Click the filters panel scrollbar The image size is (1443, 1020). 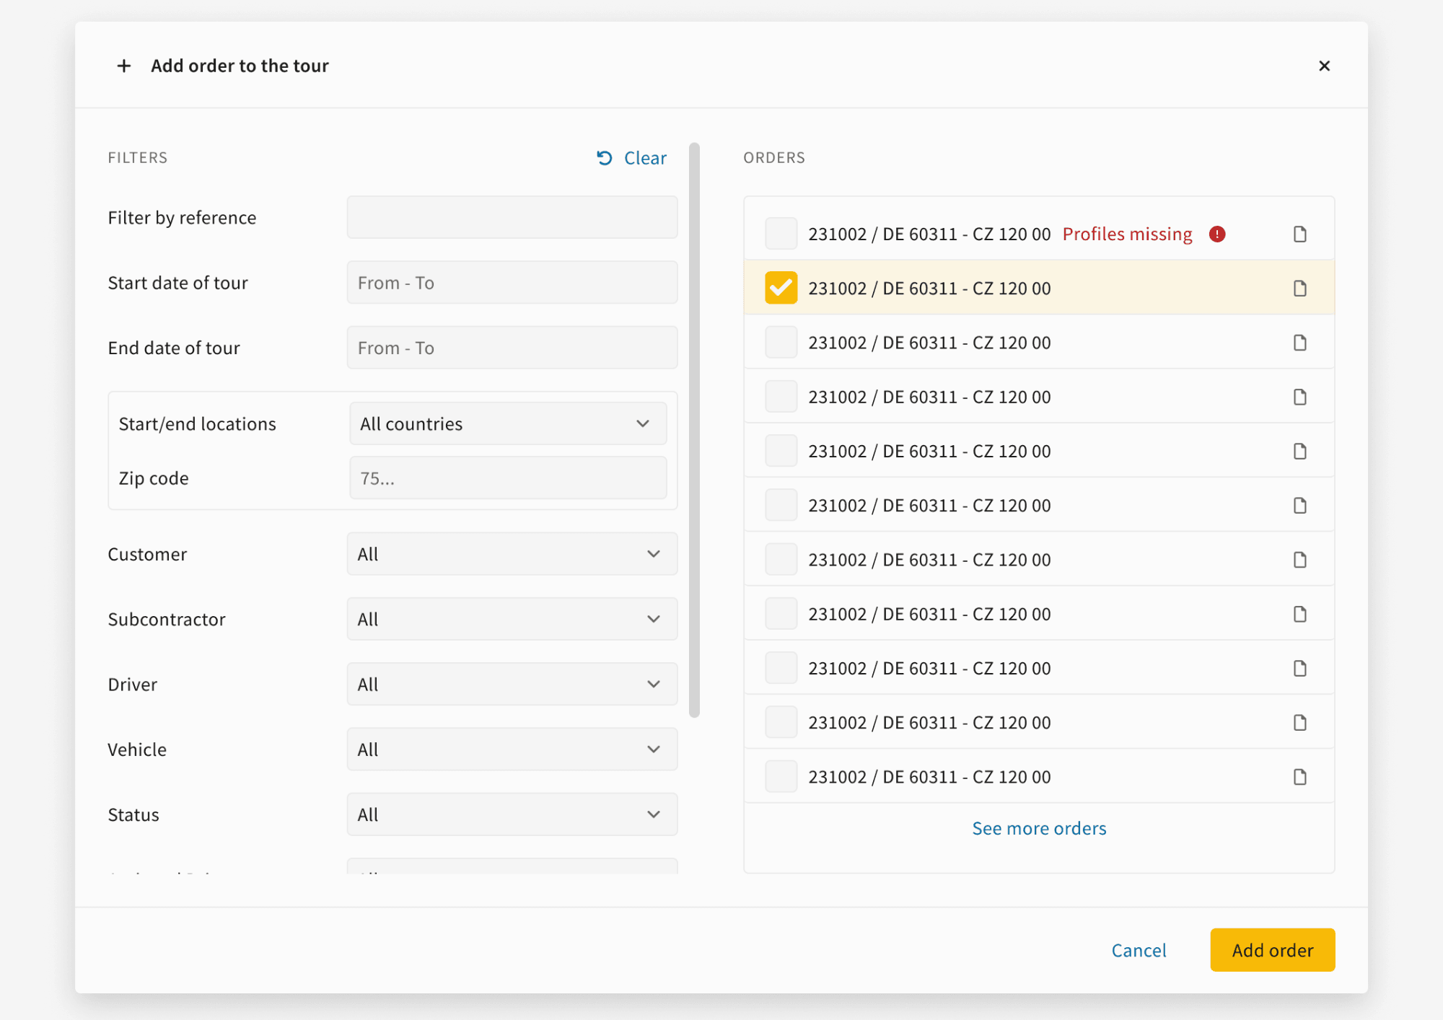click(694, 430)
